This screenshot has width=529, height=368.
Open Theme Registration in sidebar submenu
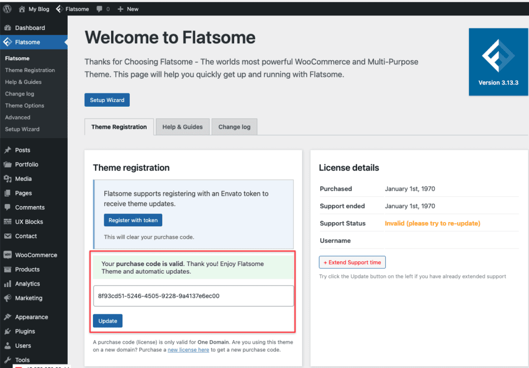click(x=30, y=70)
